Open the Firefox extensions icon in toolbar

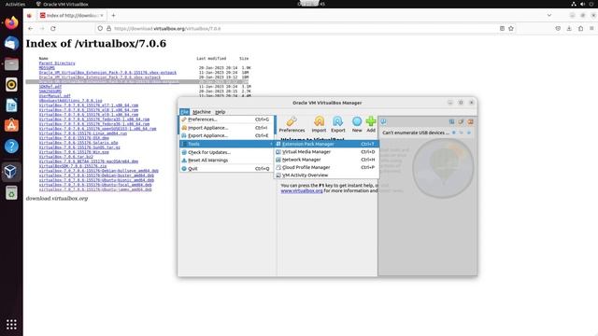[580, 29]
